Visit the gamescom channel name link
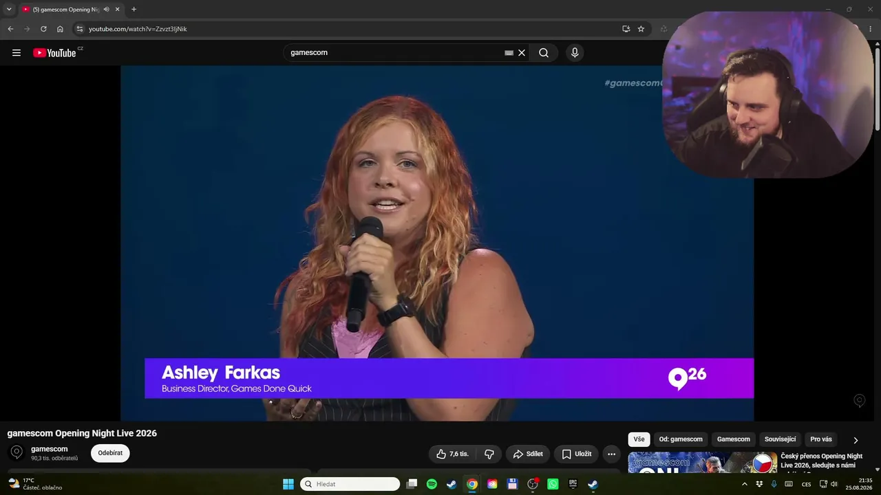Image resolution: width=881 pixels, height=495 pixels. click(50, 449)
